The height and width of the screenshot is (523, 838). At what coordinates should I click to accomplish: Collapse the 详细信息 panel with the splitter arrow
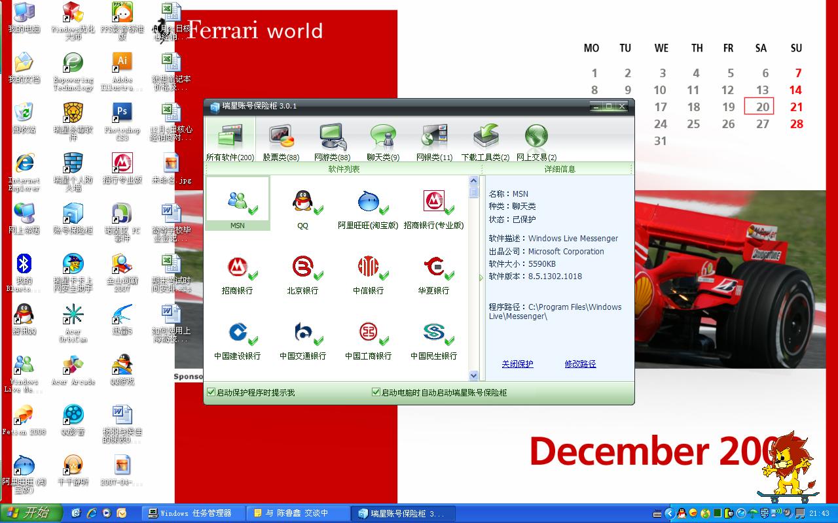tap(482, 278)
